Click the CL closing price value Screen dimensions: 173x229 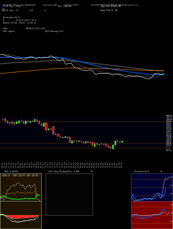point(64,6)
